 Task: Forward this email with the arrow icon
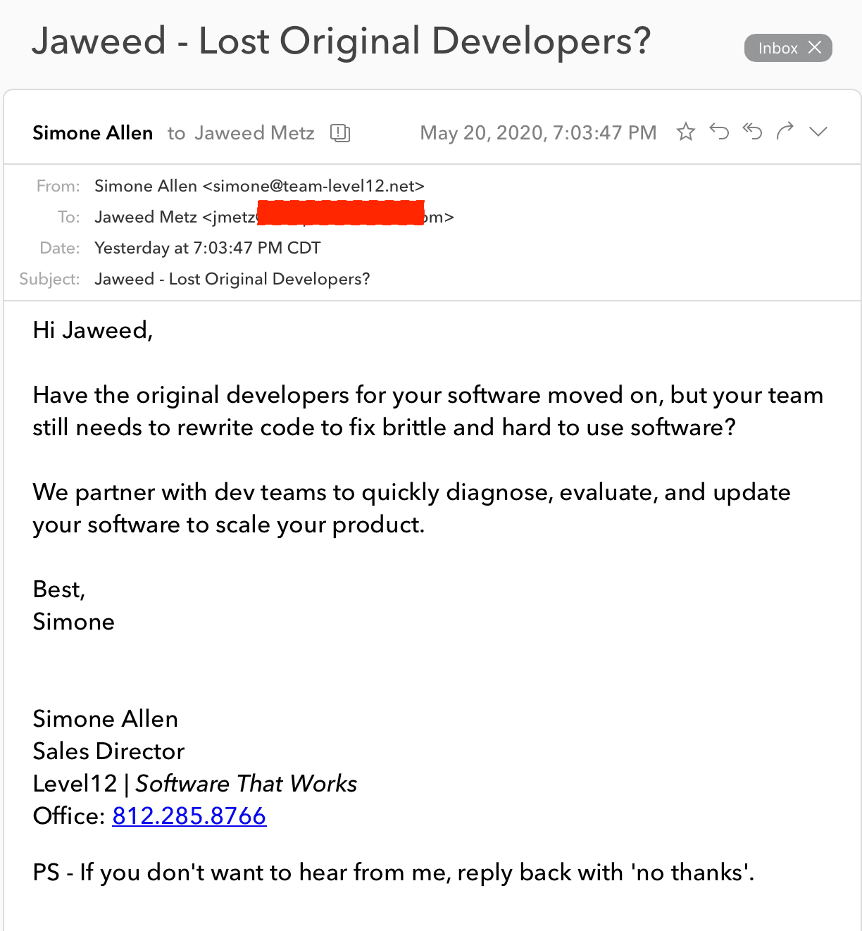pyautogui.click(x=785, y=131)
